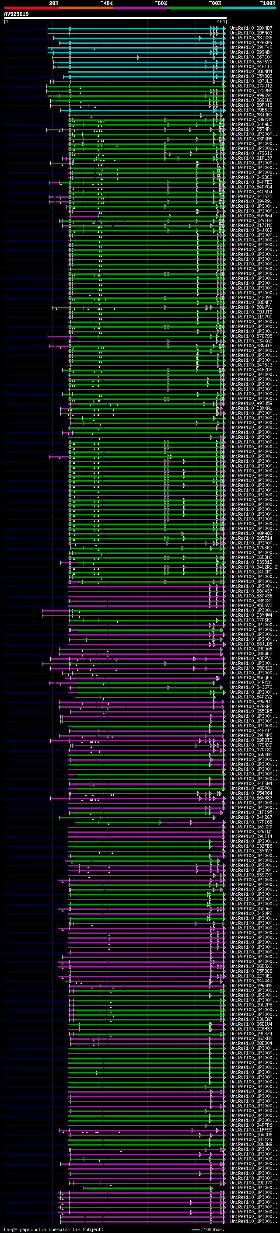Select the UniRef100_Q8BNF7 label

(251, 303)
